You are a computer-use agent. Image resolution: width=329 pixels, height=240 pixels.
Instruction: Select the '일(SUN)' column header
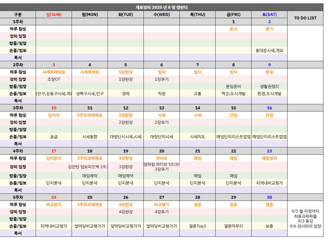[x=54, y=15]
